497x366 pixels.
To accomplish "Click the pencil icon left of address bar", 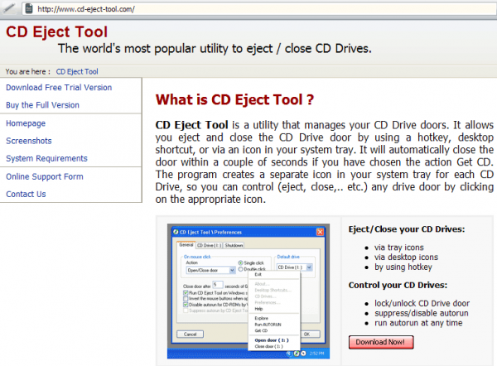I will coord(8,8).
